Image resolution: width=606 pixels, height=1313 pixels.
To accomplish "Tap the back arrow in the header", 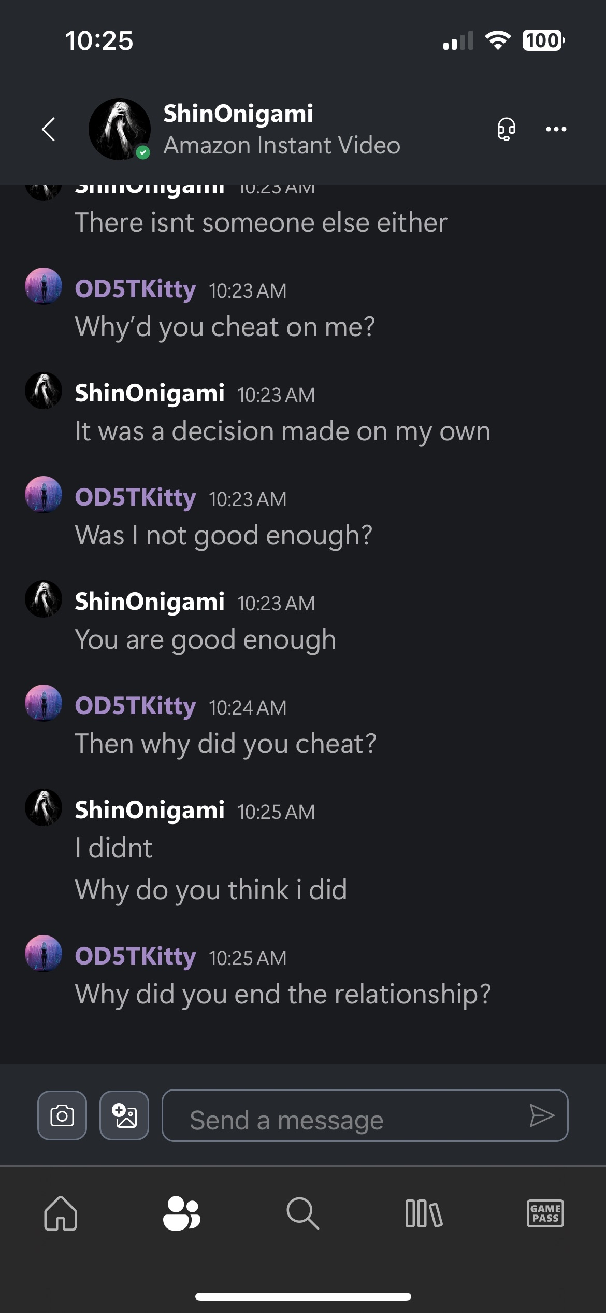I will [x=49, y=129].
